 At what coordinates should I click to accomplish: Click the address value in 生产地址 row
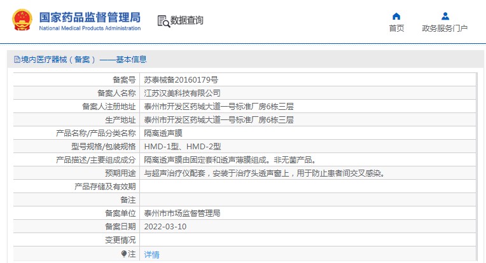point(219,119)
